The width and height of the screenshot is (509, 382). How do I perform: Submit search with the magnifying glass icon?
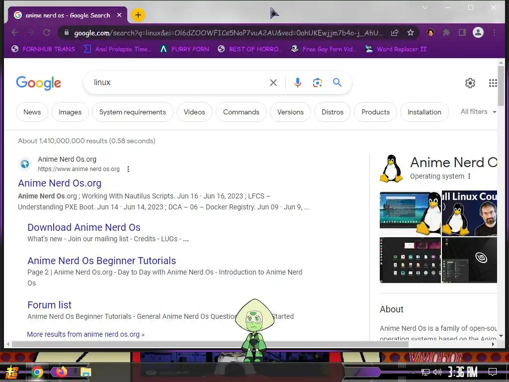[338, 83]
